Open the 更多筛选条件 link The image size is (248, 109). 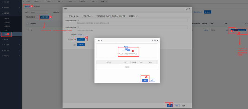tap(198, 12)
